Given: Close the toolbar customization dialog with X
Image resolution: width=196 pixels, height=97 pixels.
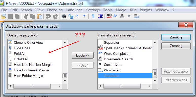Looking at the screenshot, I should pos(186,25).
